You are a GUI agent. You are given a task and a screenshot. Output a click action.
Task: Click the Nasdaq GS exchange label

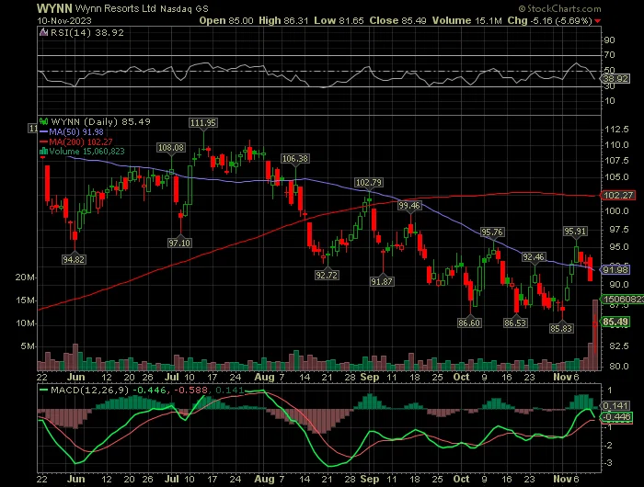[x=184, y=8]
